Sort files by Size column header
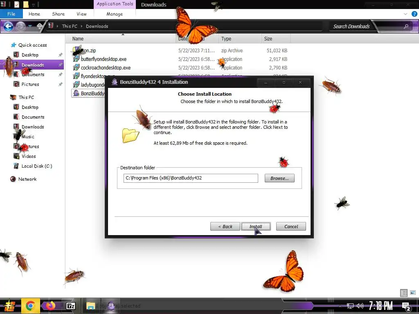This screenshot has width=419, height=314. click(x=268, y=39)
